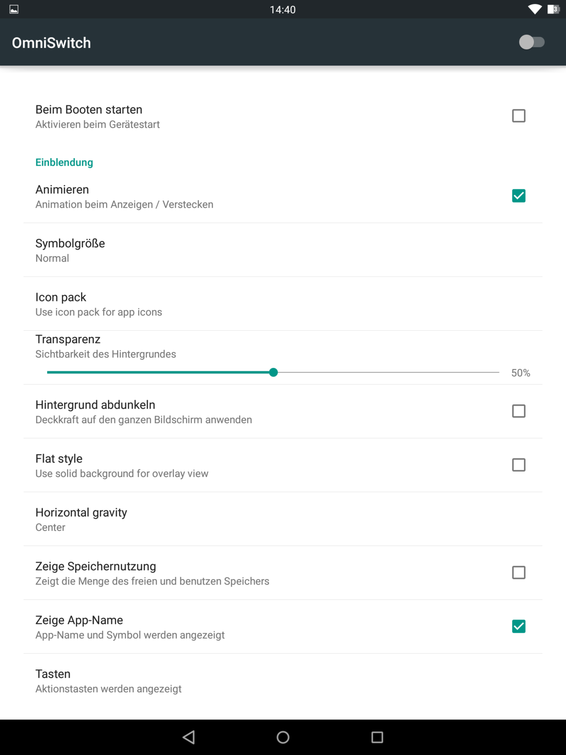This screenshot has height=755, width=566.
Task: Check the Hintergrund abdunkeln option
Action: point(518,411)
